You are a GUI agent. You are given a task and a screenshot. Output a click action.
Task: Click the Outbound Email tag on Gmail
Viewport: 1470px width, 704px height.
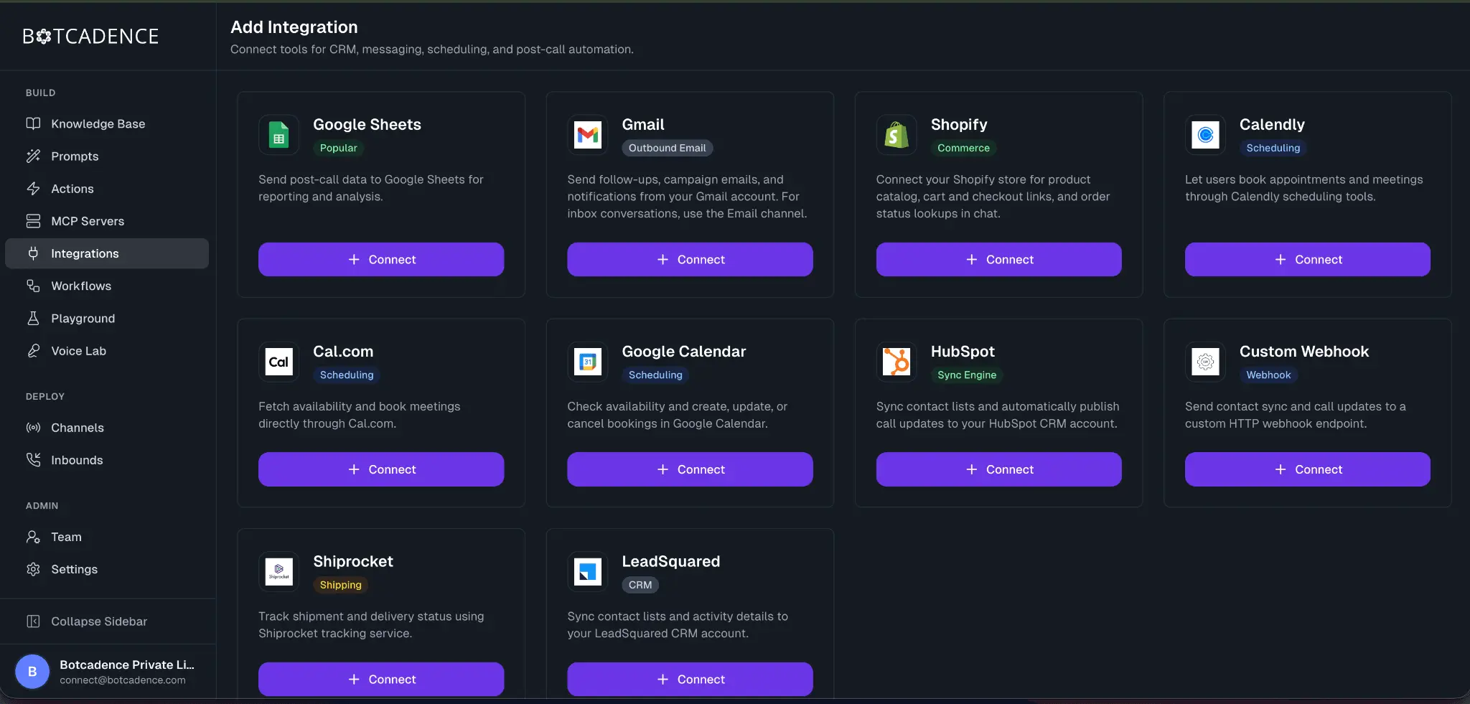point(667,148)
